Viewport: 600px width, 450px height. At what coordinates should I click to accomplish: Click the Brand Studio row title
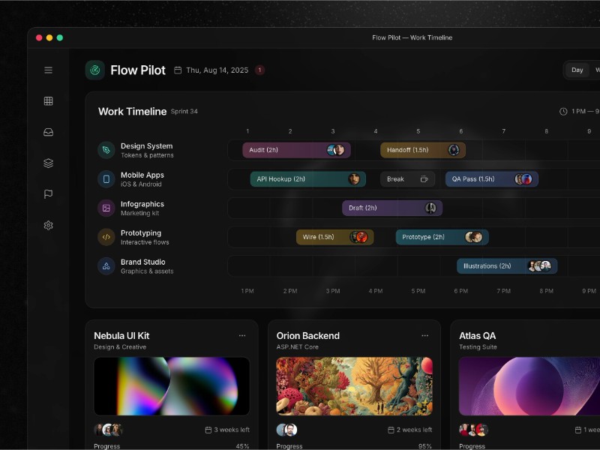click(x=143, y=262)
